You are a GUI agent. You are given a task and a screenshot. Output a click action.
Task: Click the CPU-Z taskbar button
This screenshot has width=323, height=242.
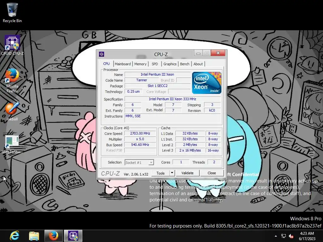tap(73, 236)
